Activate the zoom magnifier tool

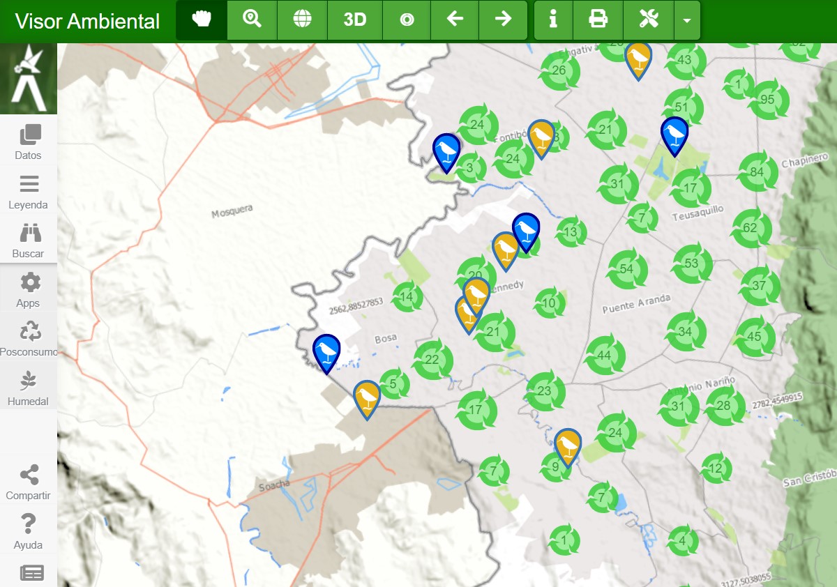(x=252, y=20)
